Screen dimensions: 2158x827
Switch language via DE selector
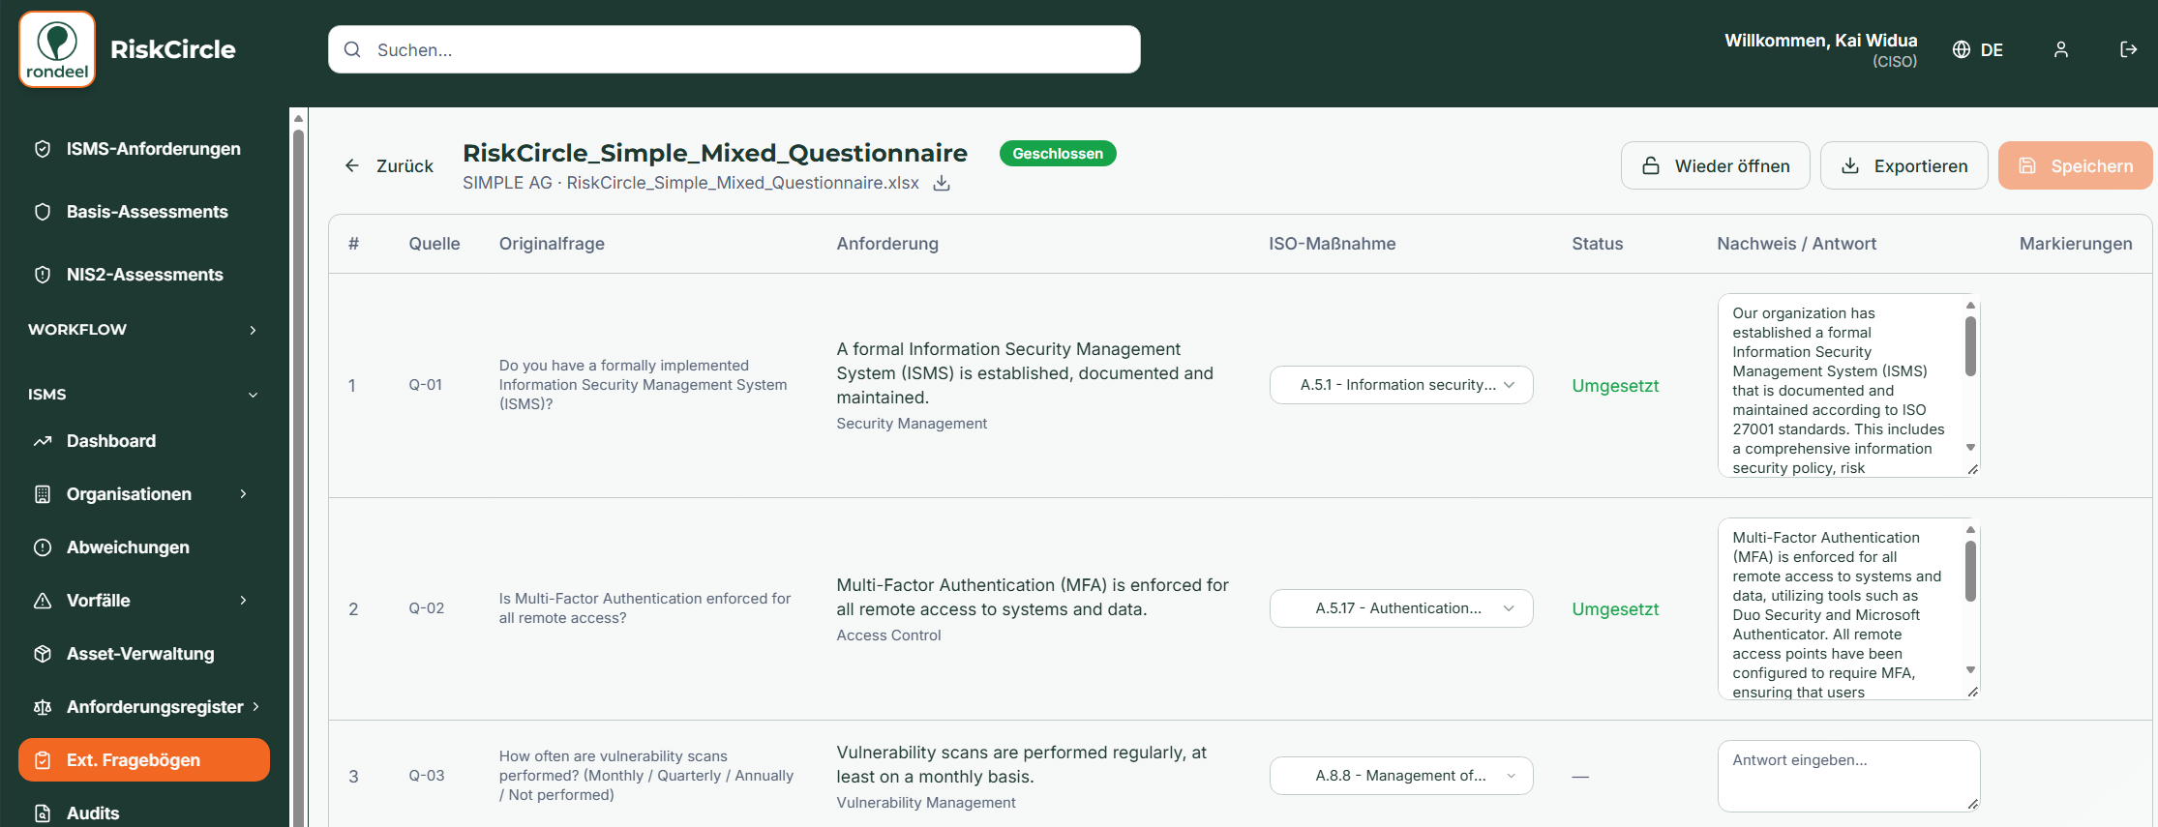[1978, 49]
